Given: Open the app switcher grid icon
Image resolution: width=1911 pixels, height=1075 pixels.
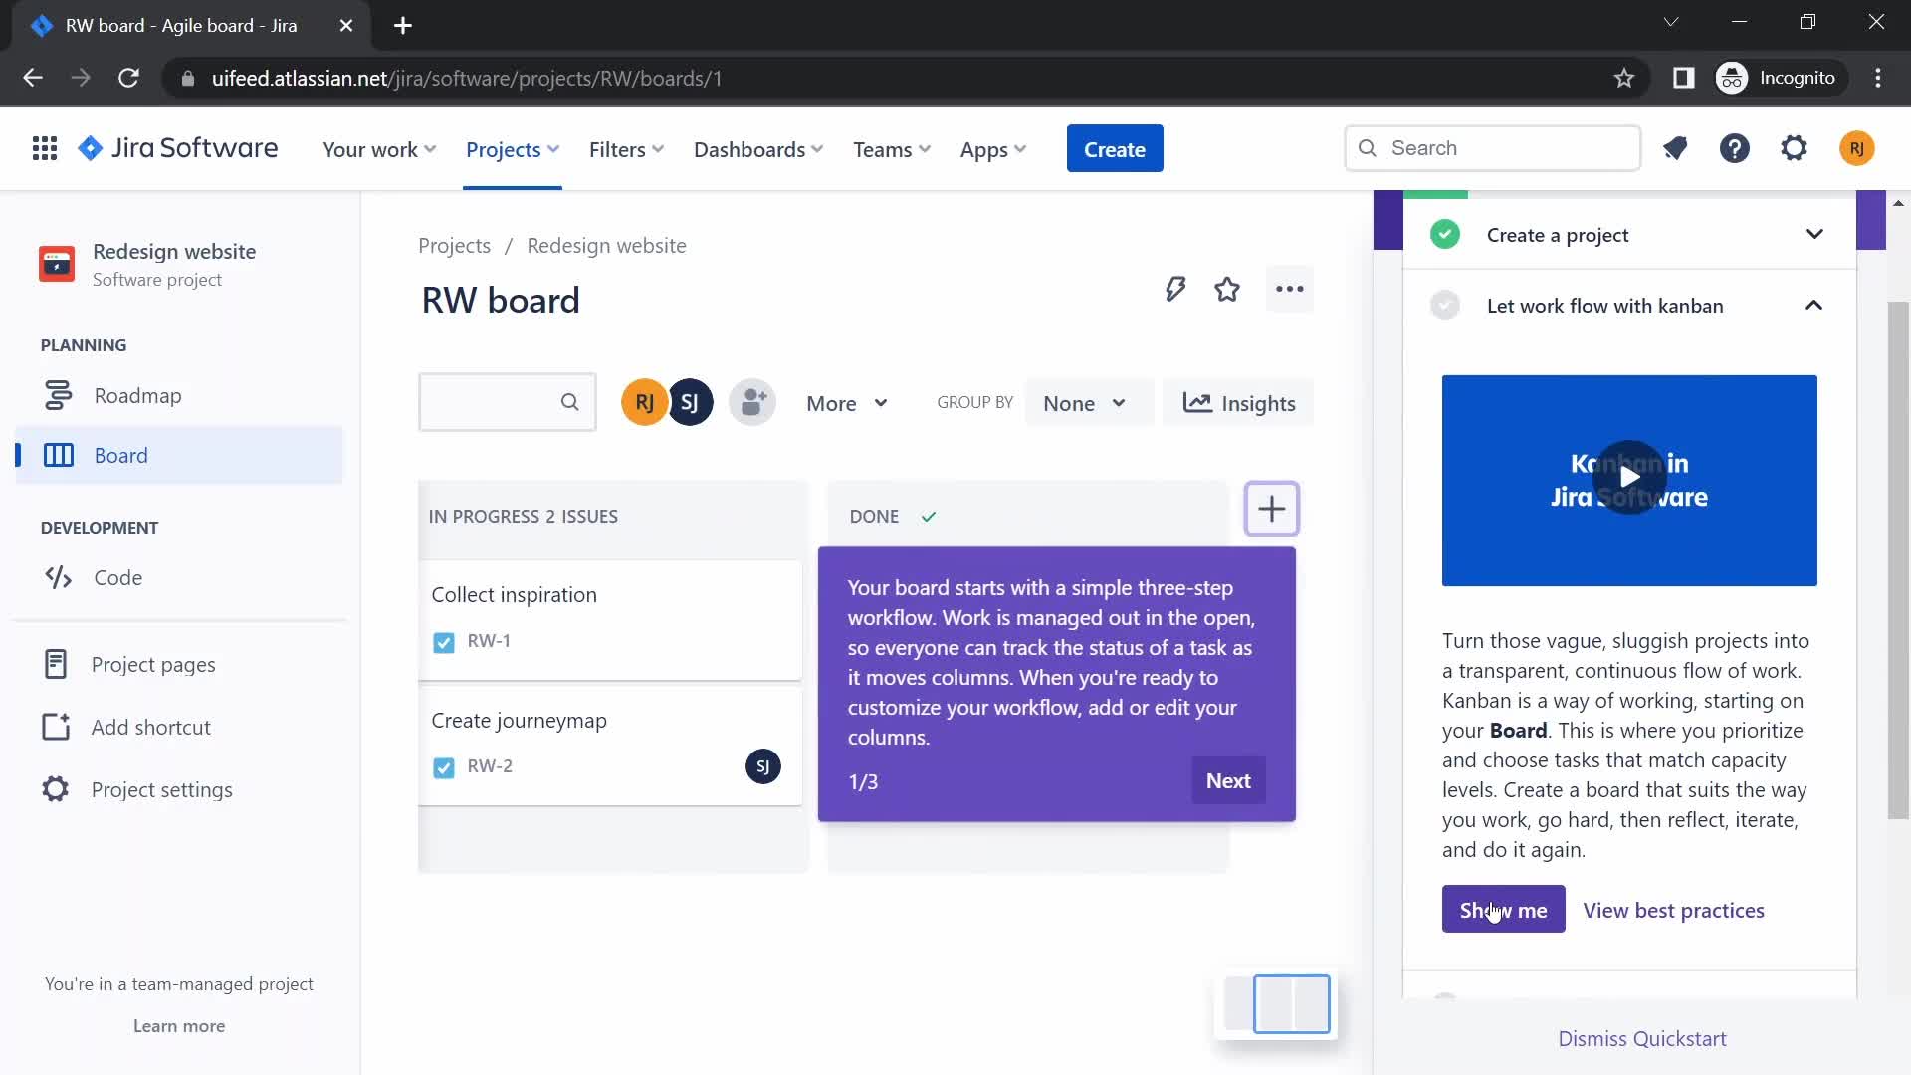Looking at the screenshot, I should pyautogui.click(x=45, y=149).
